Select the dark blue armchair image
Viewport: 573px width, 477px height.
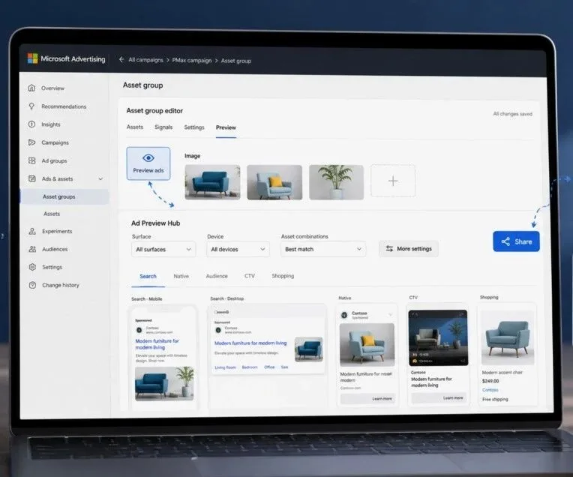212,182
